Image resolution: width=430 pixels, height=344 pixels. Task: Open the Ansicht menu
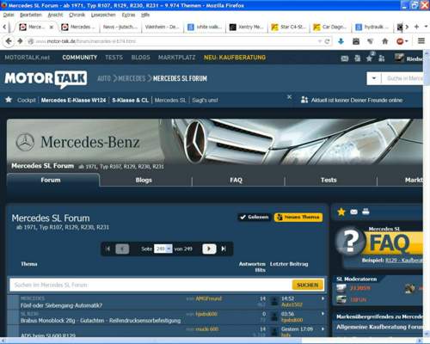click(55, 15)
